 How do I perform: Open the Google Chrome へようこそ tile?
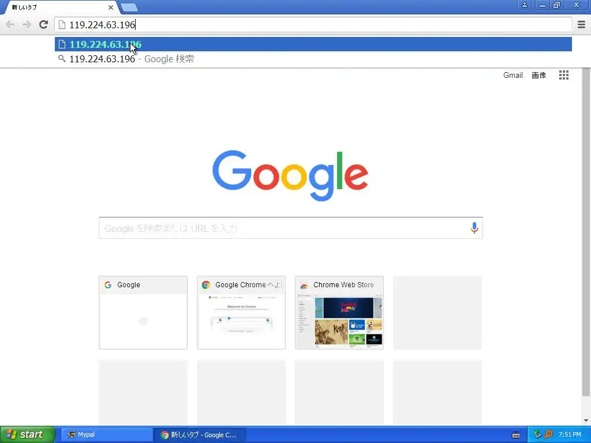pyautogui.click(x=241, y=313)
